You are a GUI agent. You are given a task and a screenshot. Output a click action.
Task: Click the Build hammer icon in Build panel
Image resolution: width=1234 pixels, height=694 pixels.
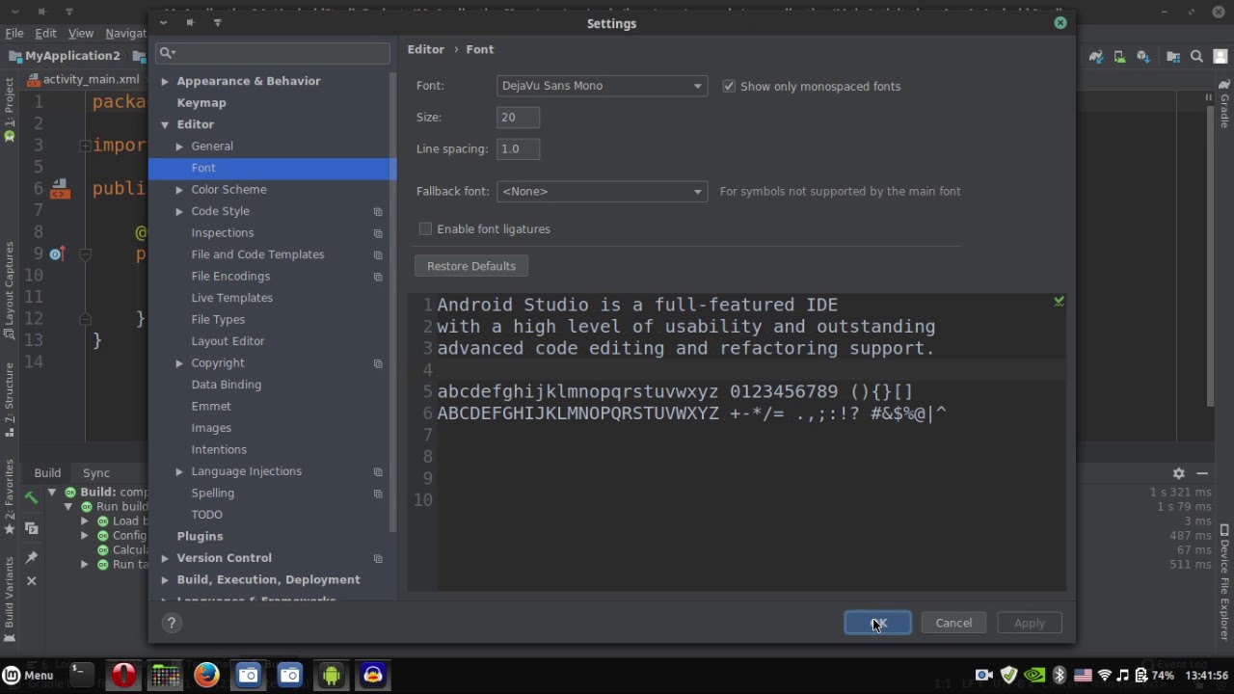31,498
